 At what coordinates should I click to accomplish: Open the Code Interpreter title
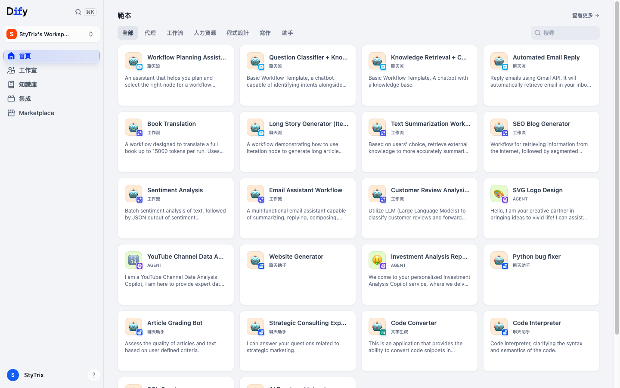(x=537, y=323)
